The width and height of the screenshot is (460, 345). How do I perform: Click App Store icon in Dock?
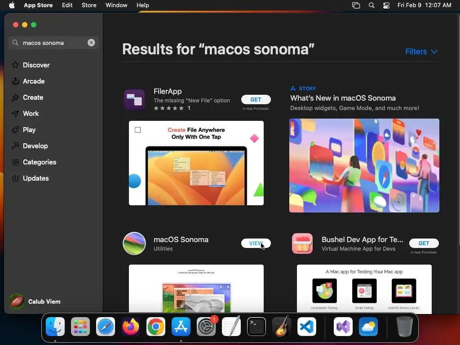click(x=181, y=327)
